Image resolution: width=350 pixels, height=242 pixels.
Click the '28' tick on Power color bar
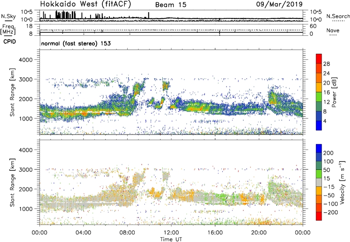pyautogui.click(x=326, y=64)
